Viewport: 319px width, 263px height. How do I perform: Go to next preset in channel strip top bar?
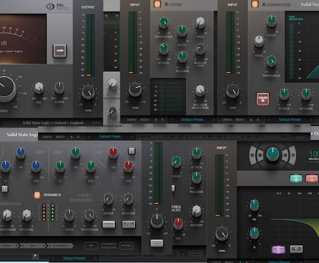click(132, 136)
